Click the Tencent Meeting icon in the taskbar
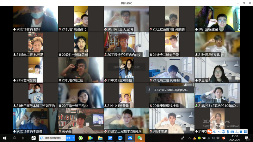The image size is (253, 142). pyautogui.click(x=129, y=138)
